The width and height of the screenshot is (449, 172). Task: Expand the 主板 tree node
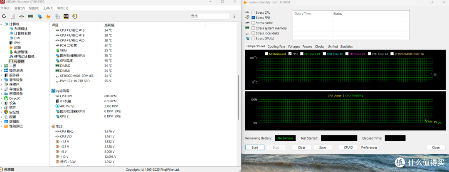pyautogui.click(x=1, y=66)
